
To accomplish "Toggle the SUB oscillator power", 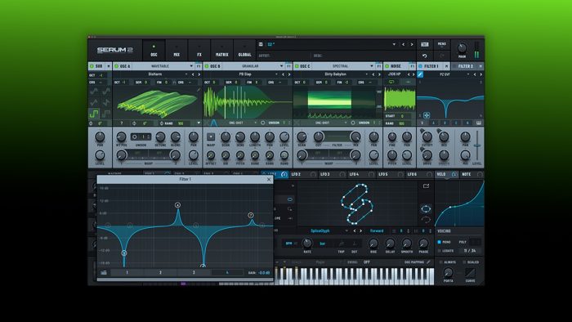I will (x=92, y=66).
